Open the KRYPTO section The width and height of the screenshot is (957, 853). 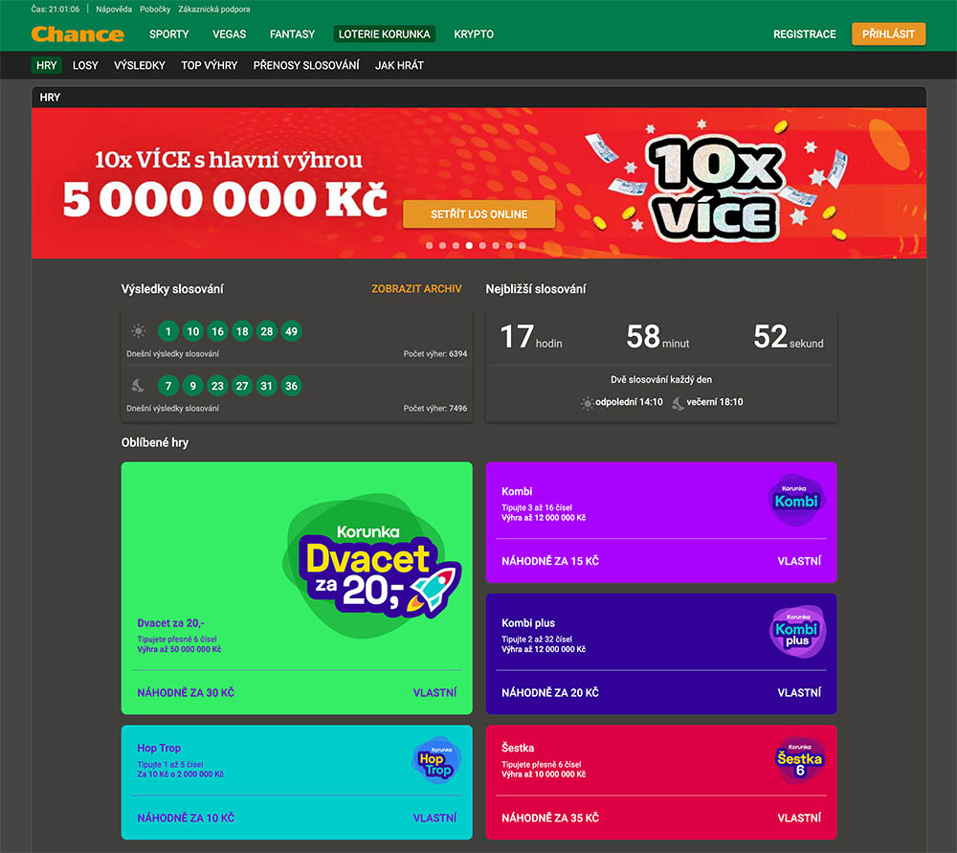(474, 34)
